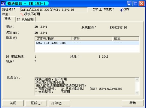The image size is (146, 108).
Task: Click the module info icon in title bar
Action: [x=3, y=3]
